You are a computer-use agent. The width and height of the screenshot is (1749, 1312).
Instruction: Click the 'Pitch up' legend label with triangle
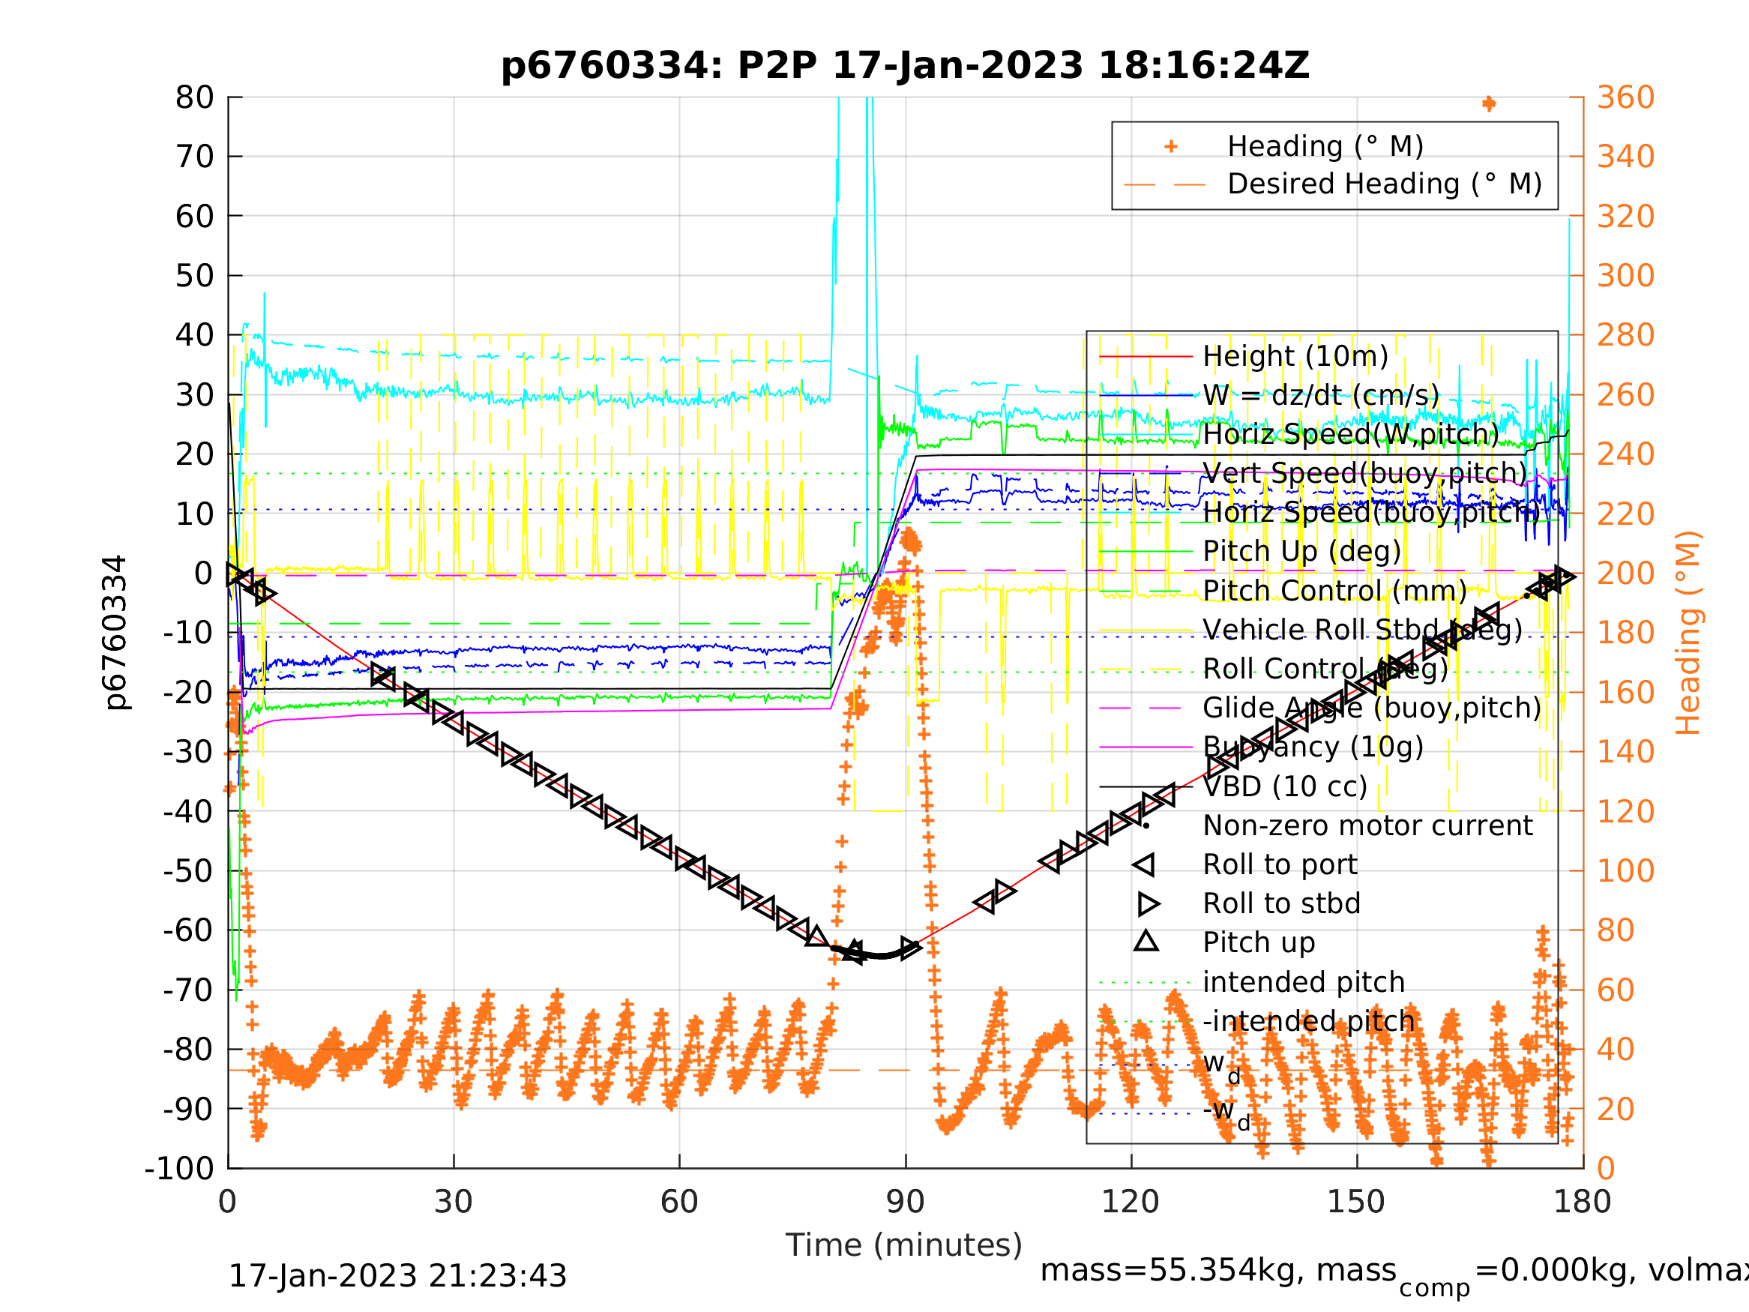point(1259,942)
